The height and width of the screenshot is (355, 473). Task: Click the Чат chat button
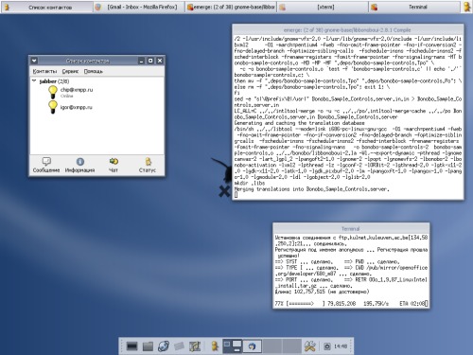114,165
